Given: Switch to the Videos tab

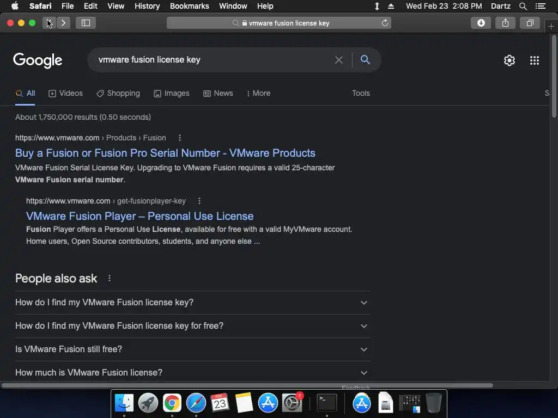Looking at the screenshot, I should (x=65, y=93).
